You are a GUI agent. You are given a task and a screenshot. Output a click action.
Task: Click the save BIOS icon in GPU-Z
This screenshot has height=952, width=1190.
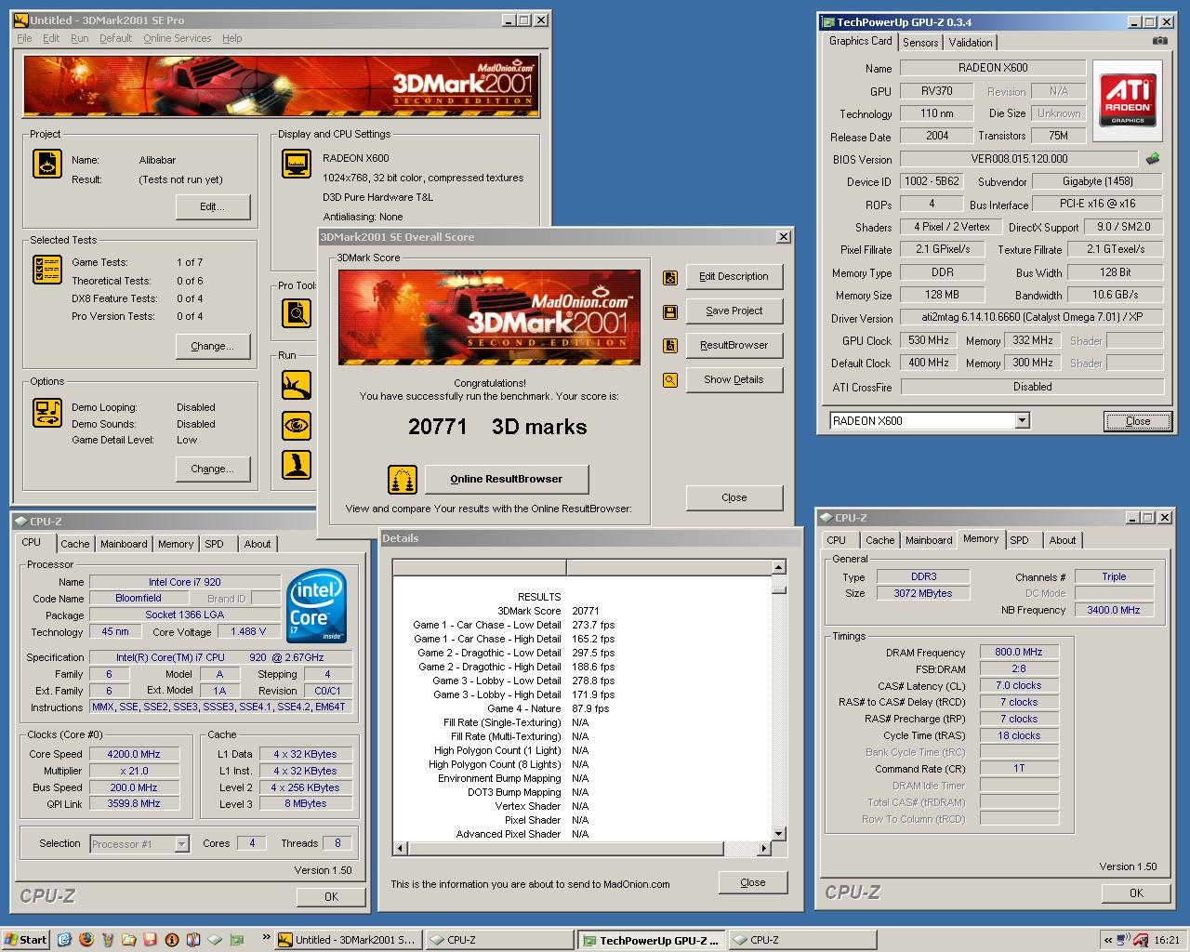coord(1154,159)
